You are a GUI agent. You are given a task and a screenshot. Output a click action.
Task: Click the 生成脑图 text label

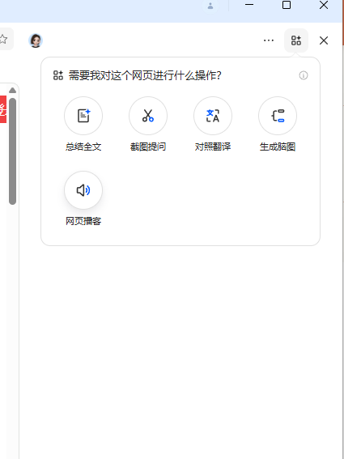278,147
